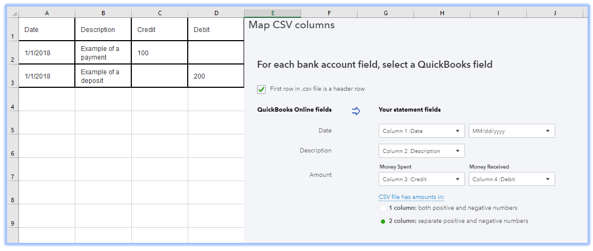593x251 pixels.
Task: Select column J header
Action: [x=554, y=13]
